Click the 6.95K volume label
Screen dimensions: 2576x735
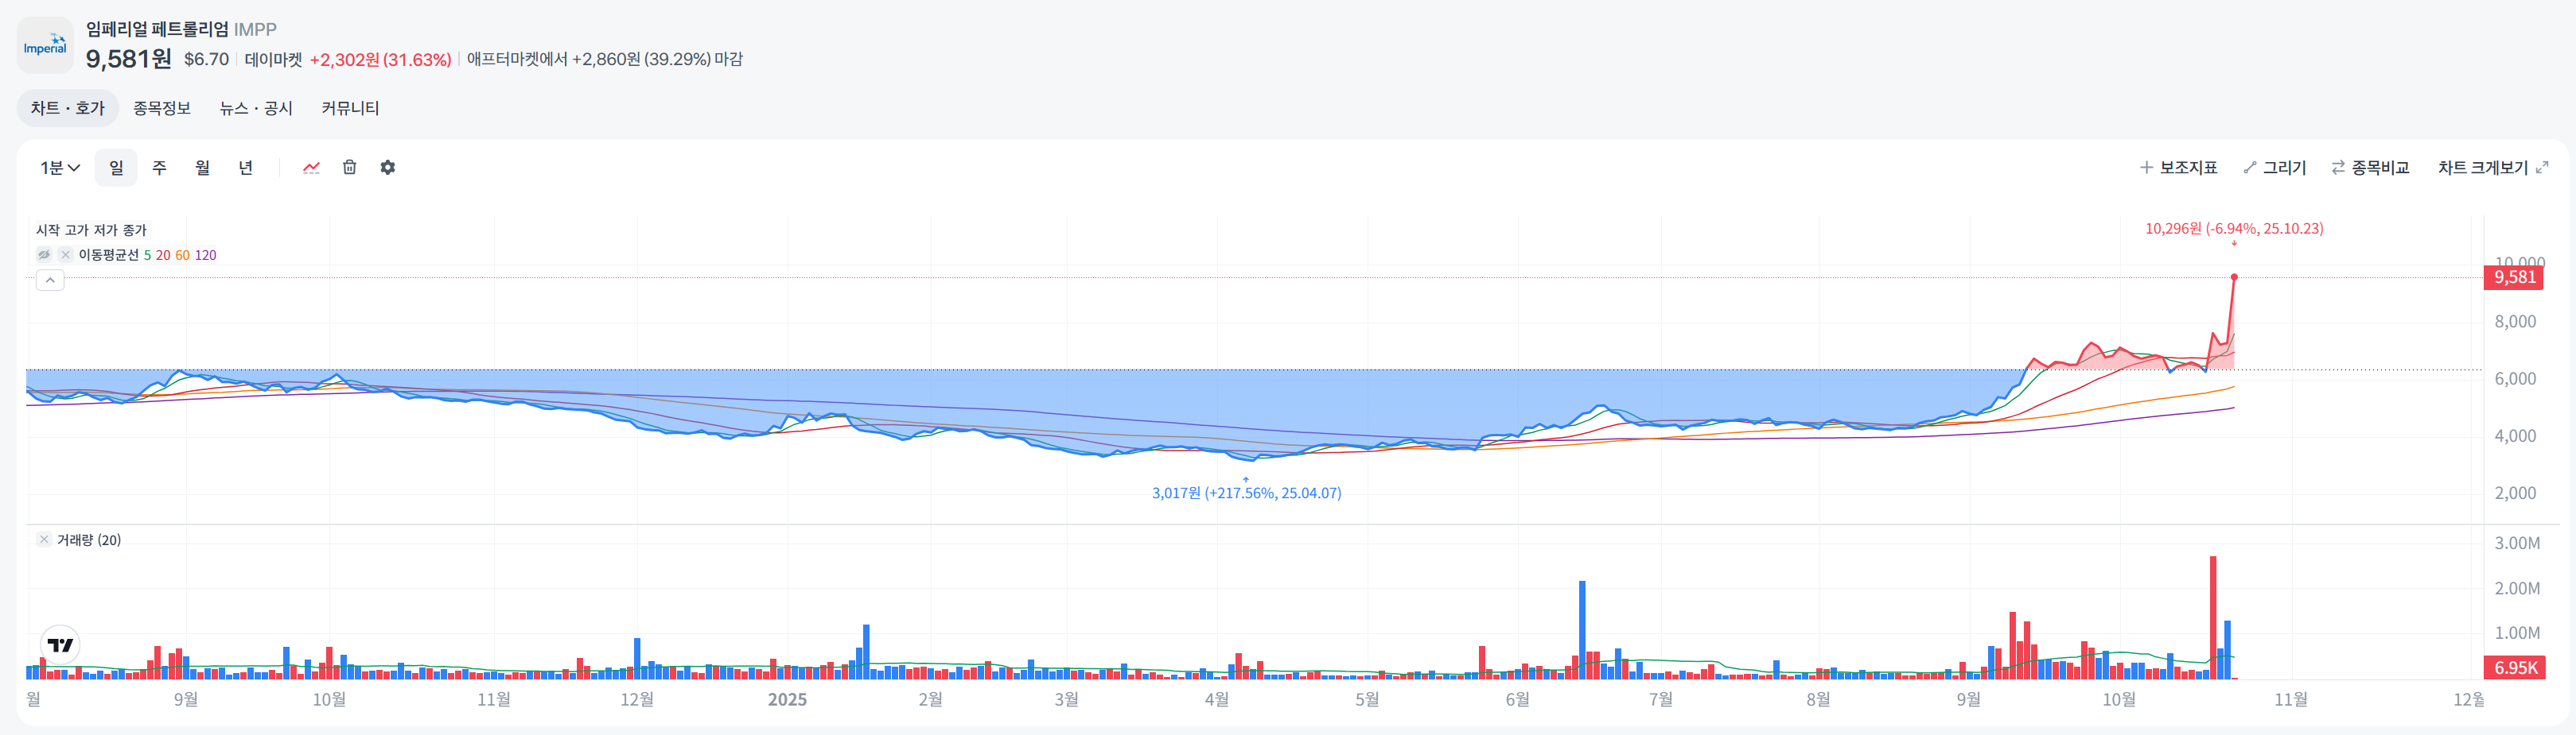click(x=2514, y=668)
